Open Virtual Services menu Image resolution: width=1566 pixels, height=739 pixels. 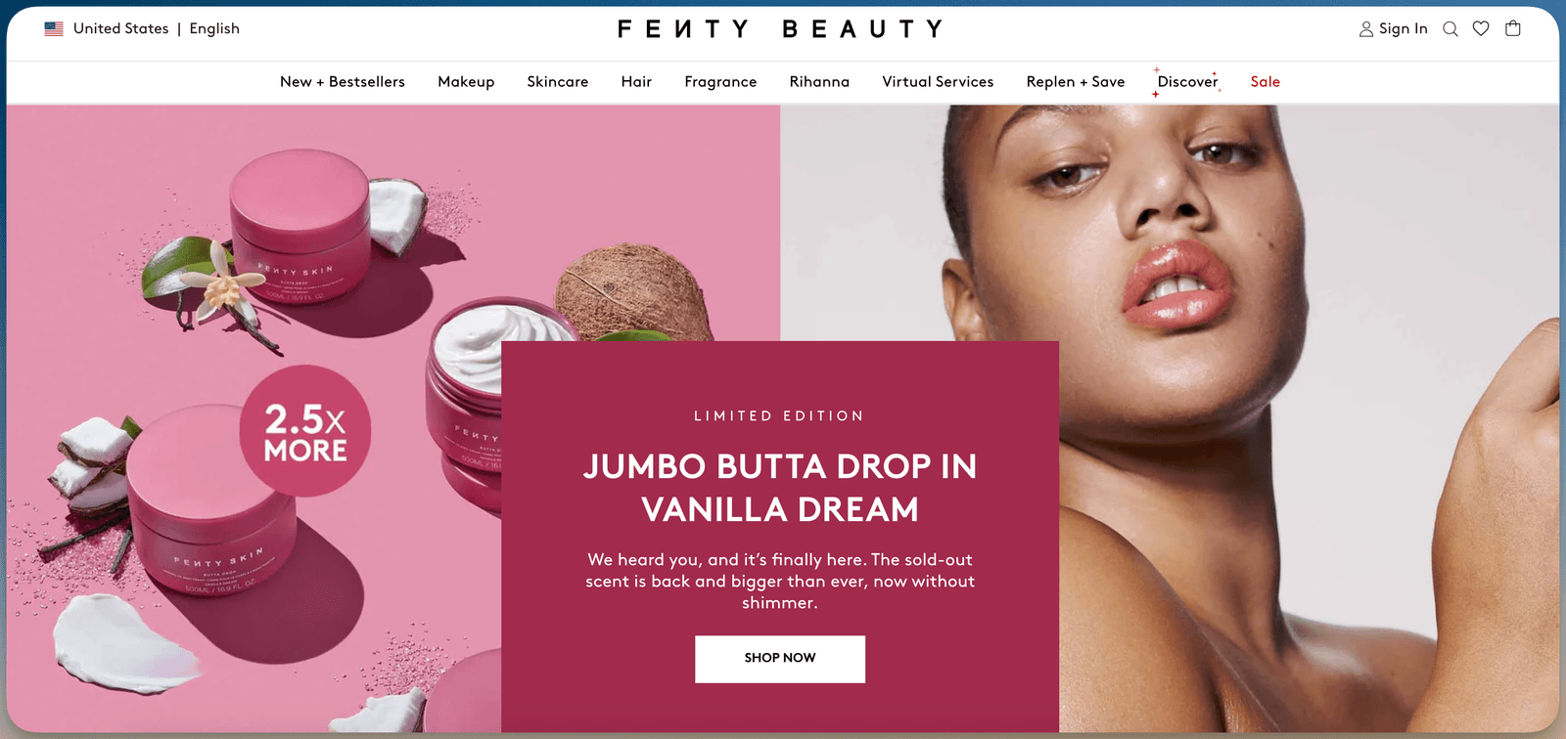pos(938,81)
